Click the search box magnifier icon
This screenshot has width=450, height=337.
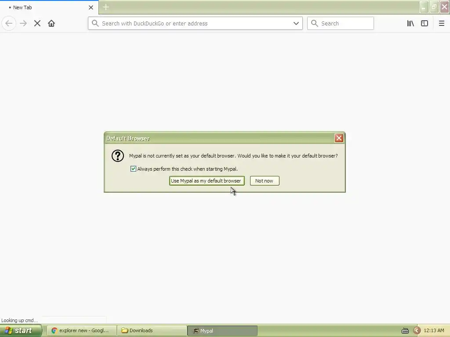click(x=315, y=24)
